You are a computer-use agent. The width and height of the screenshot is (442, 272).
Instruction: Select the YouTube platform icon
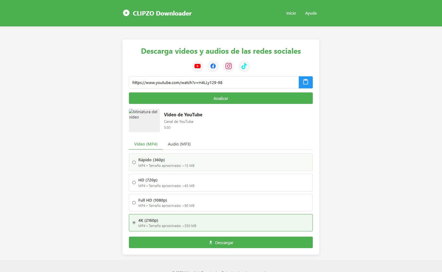[x=197, y=66]
